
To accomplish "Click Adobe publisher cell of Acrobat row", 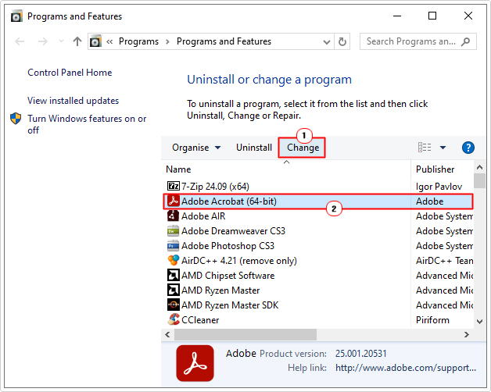I will coord(430,201).
